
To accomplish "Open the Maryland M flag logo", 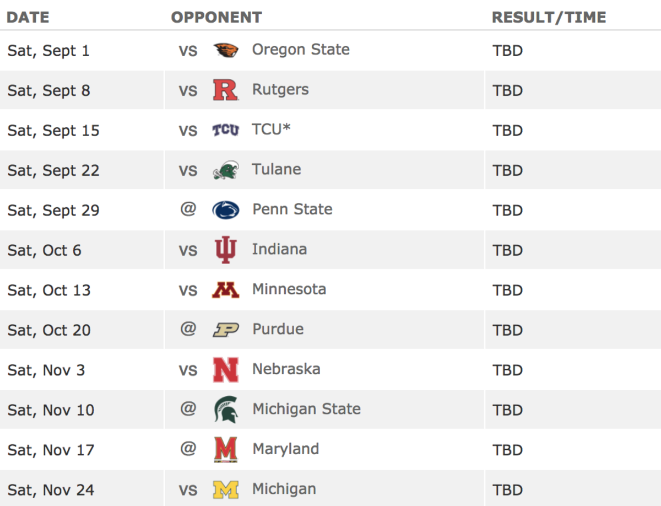I will (x=226, y=450).
